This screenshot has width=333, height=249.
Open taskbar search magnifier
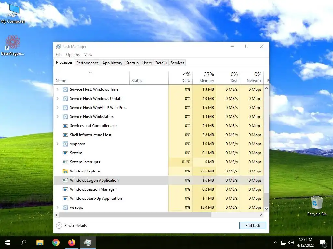tap(23, 243)
